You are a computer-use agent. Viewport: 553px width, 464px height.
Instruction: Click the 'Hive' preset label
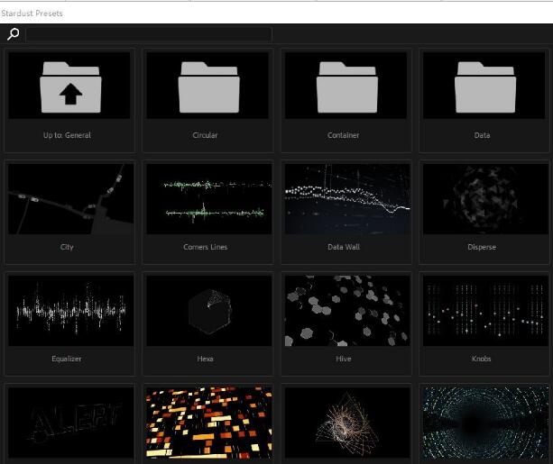tap(343, 359)
